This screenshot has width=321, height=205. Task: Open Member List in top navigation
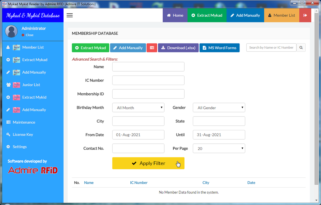click(282, 15)
